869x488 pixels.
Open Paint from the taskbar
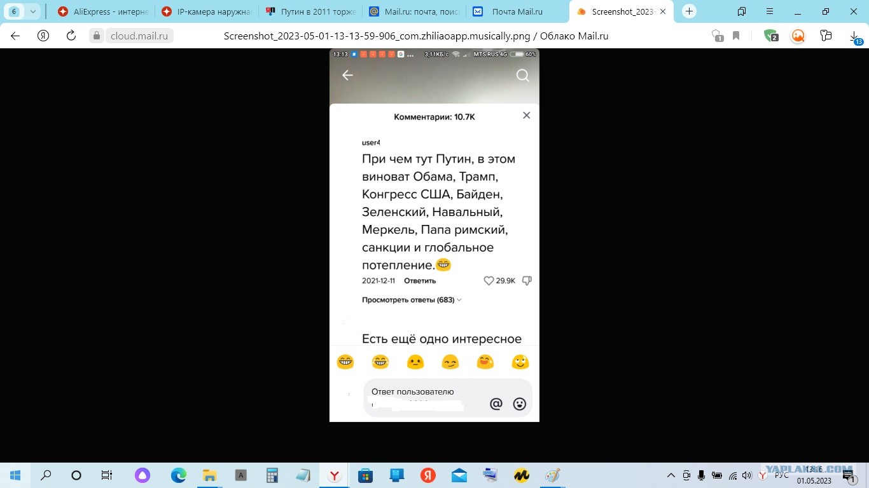553,475
